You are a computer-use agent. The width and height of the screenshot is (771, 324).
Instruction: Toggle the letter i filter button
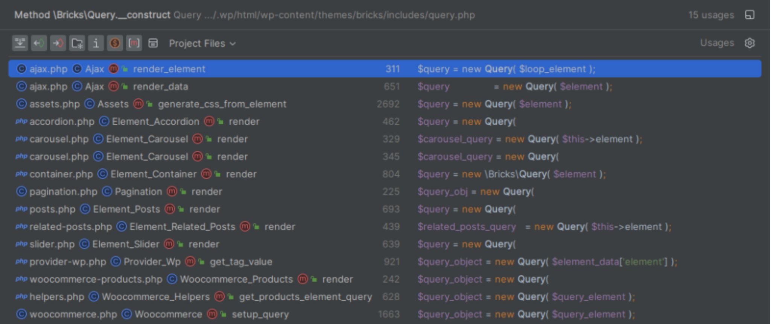coord(96,44)
